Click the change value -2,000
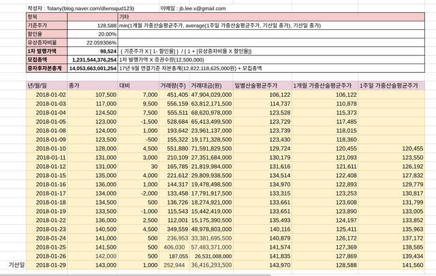436x276 pixels. 138,194
